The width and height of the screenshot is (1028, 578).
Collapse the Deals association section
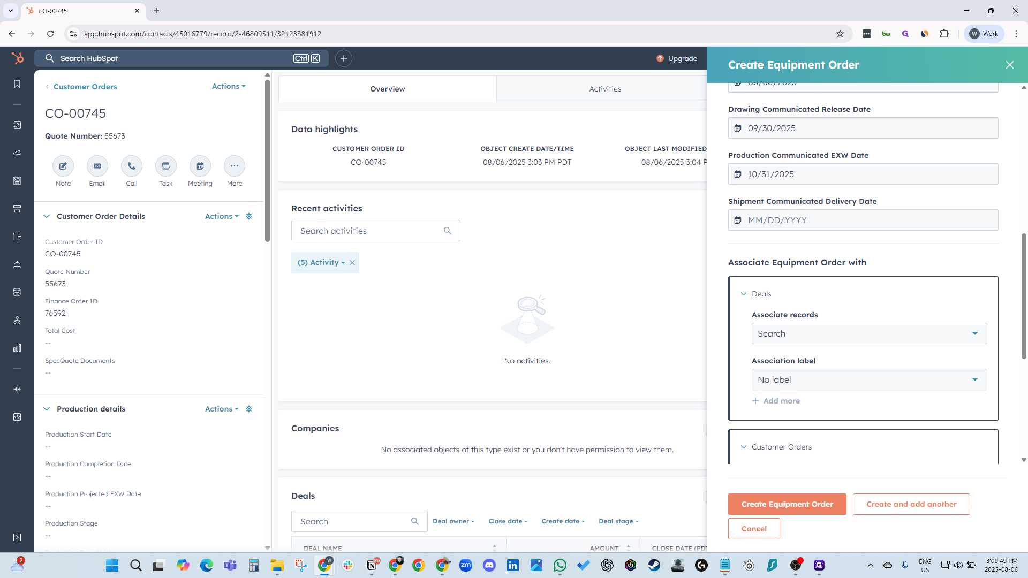pyautogui.click(x=744, y=294)
